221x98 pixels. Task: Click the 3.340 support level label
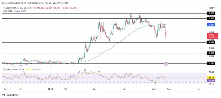pos(211,53)
